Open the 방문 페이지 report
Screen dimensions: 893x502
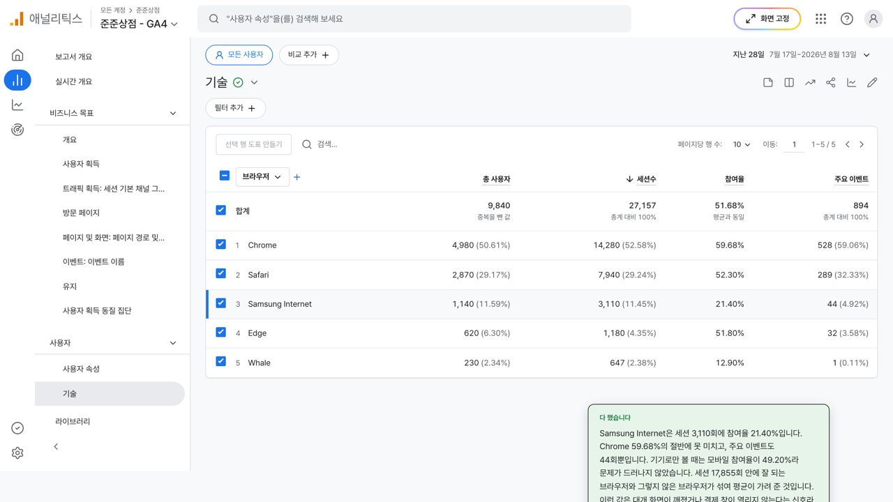(x=81, y=213)
